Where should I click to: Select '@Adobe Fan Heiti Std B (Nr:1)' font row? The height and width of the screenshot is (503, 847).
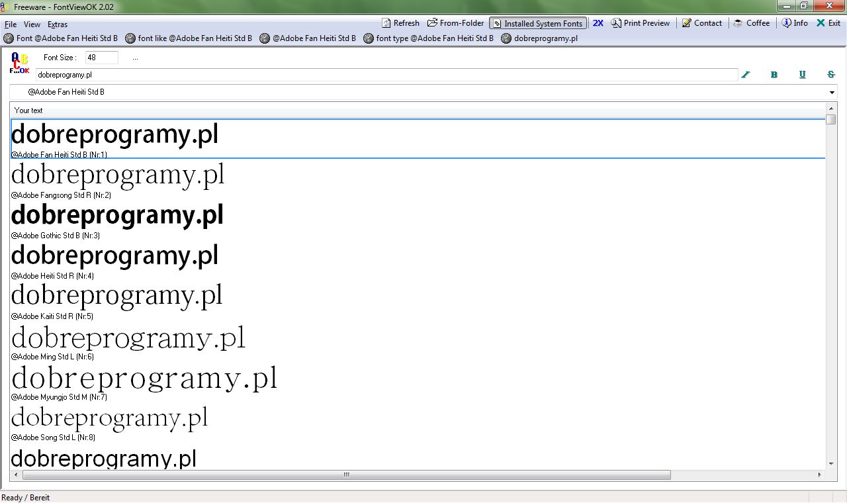click(x=418, y=139)
